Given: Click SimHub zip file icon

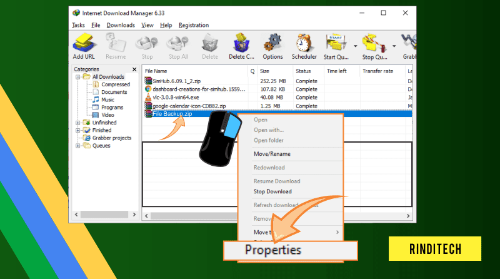Looking at the screenshot, I should pyautogui.click(x=148, y=81).
